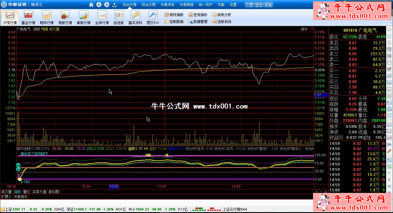
Task: Click the candlestick chart icon in sidebar
Action: (389, 69)
